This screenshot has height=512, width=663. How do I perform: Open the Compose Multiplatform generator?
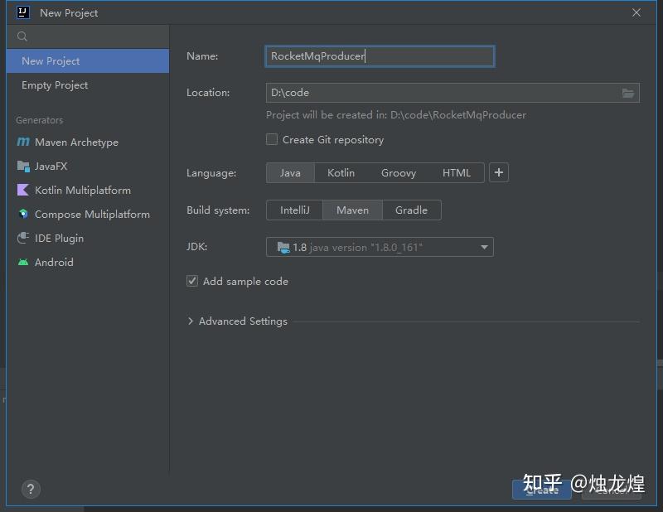coord(91,214)
